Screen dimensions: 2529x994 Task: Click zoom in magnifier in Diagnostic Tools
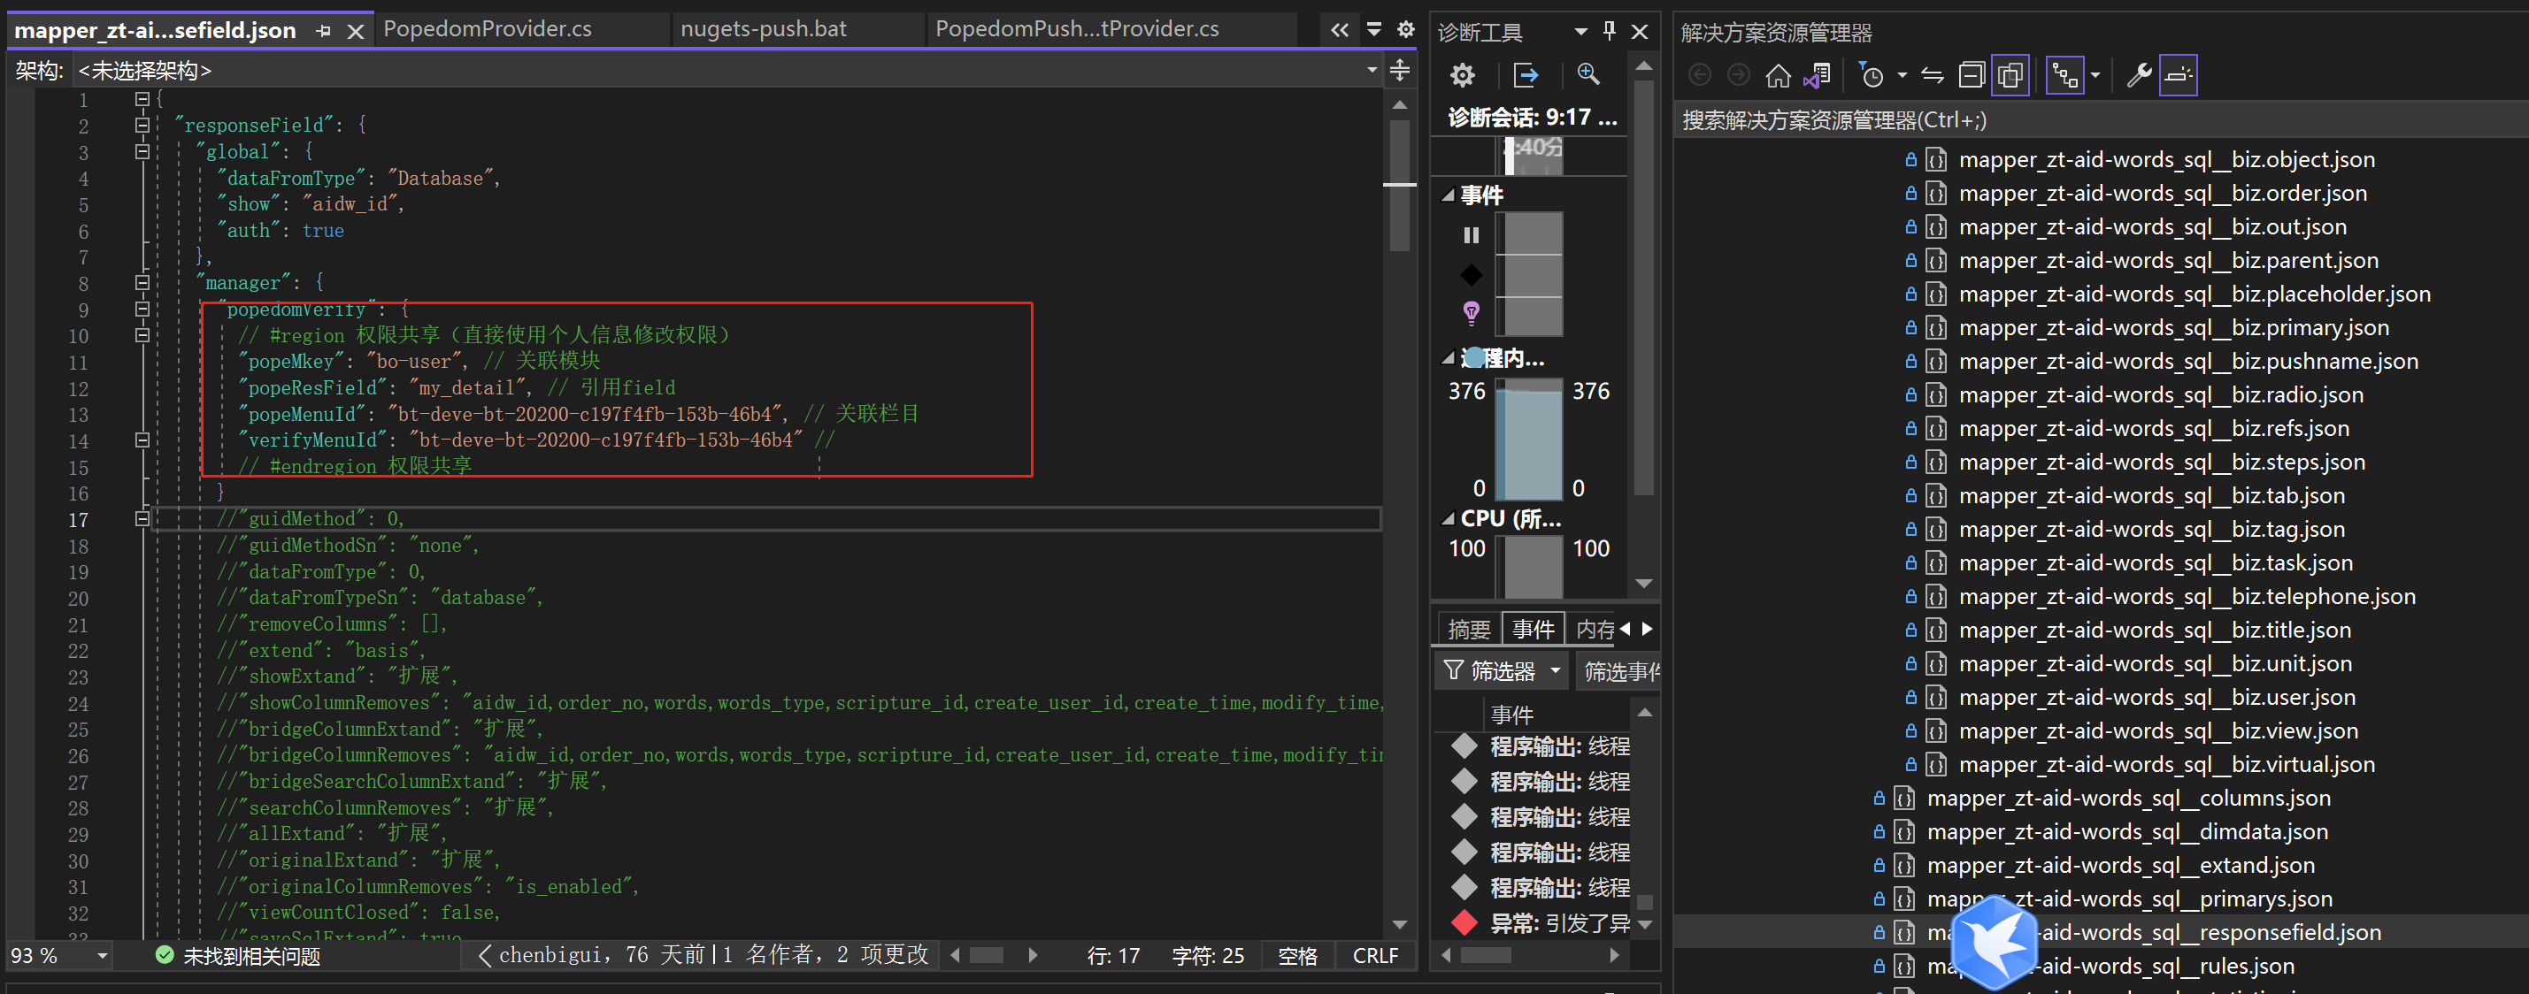tap(1587, 75)
